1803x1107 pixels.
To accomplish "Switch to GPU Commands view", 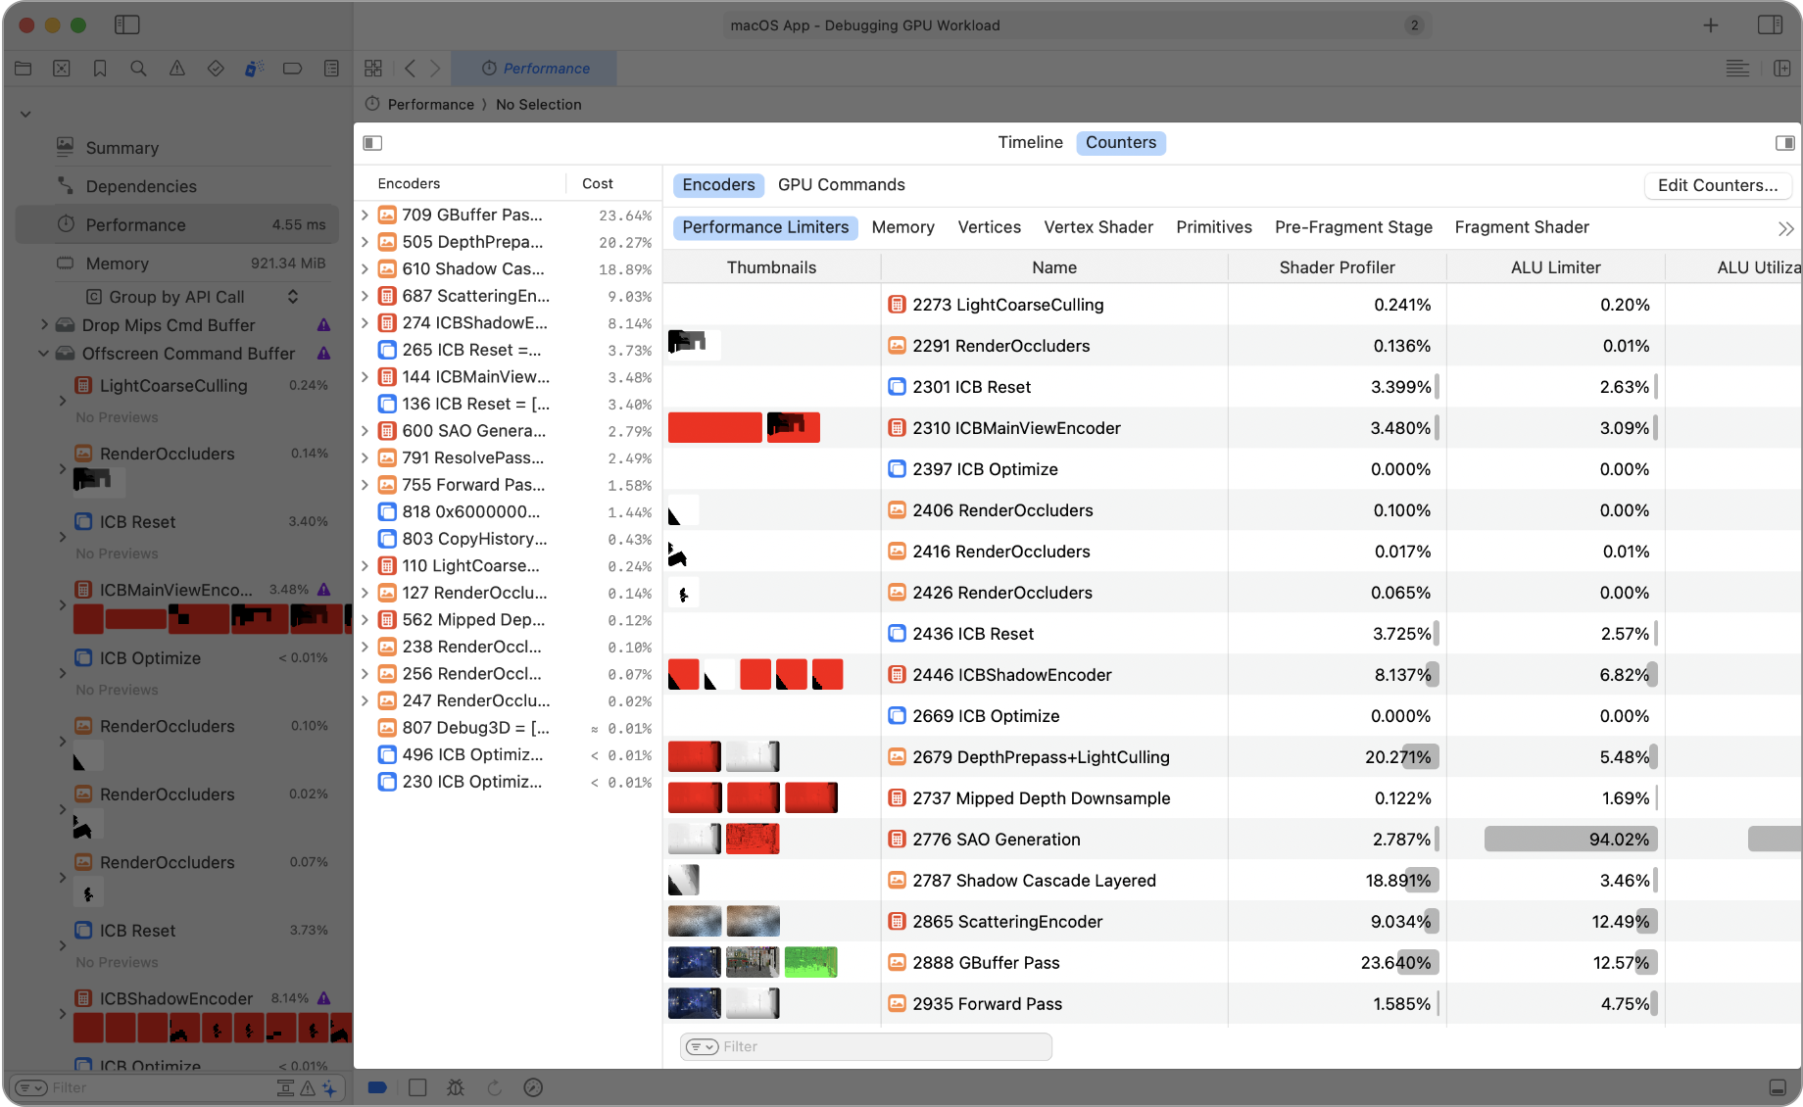I will (841, 185).
